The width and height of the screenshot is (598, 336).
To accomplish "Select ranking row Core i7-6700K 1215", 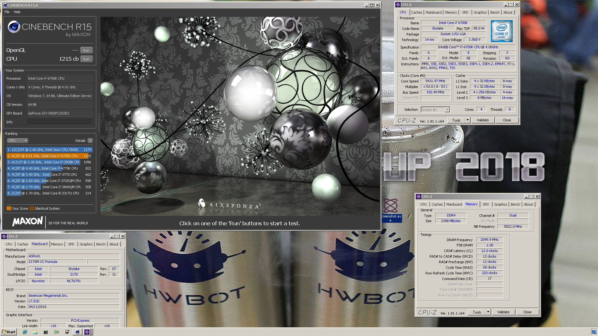I will (50, 156).
